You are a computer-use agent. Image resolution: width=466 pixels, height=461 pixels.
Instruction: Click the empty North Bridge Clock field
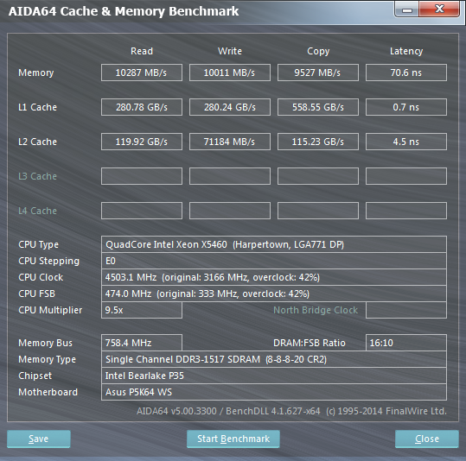406,310
